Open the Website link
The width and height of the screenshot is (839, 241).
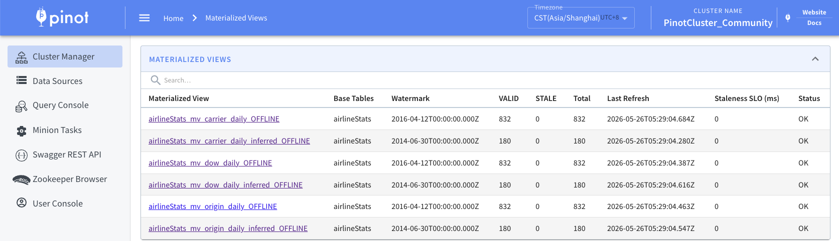coord(814,12)
